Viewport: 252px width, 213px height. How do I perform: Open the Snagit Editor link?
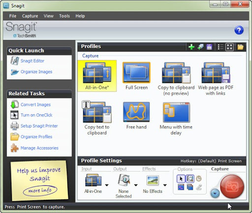click(32, 61)
